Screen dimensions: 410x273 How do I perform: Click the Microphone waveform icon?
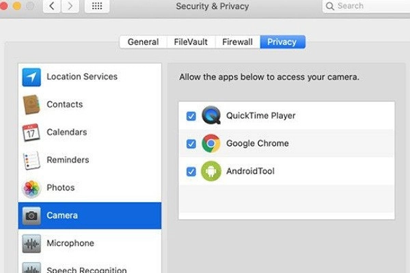31,244
